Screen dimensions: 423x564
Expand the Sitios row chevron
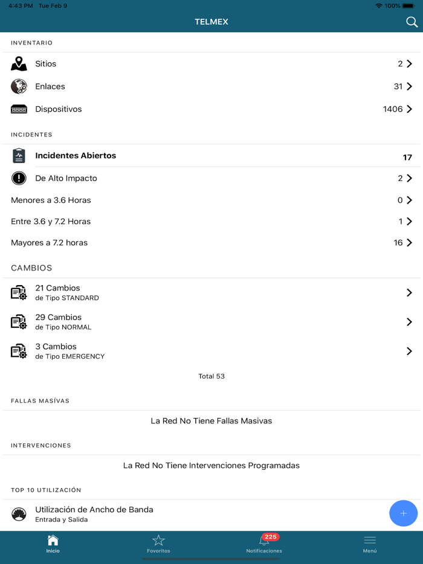[x=410, y=63]
